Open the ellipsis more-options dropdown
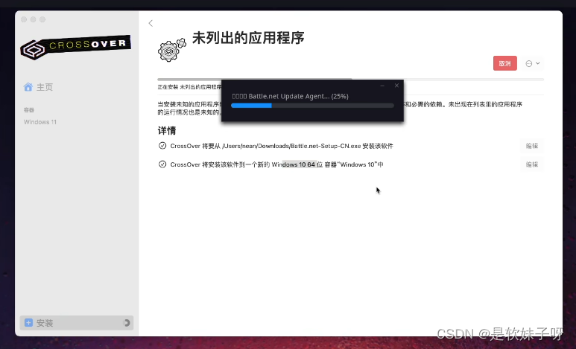This screenshot has height=349, width=576. click(x=532, y=63)
